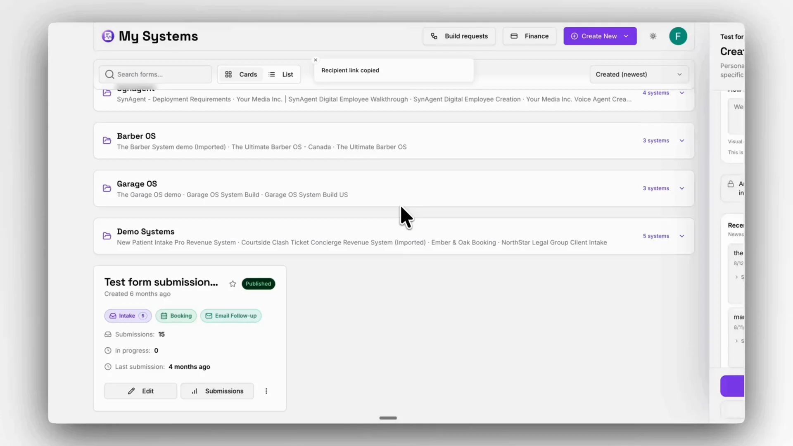Select the Email Follow-up tag chip

[x=231, y=316]
